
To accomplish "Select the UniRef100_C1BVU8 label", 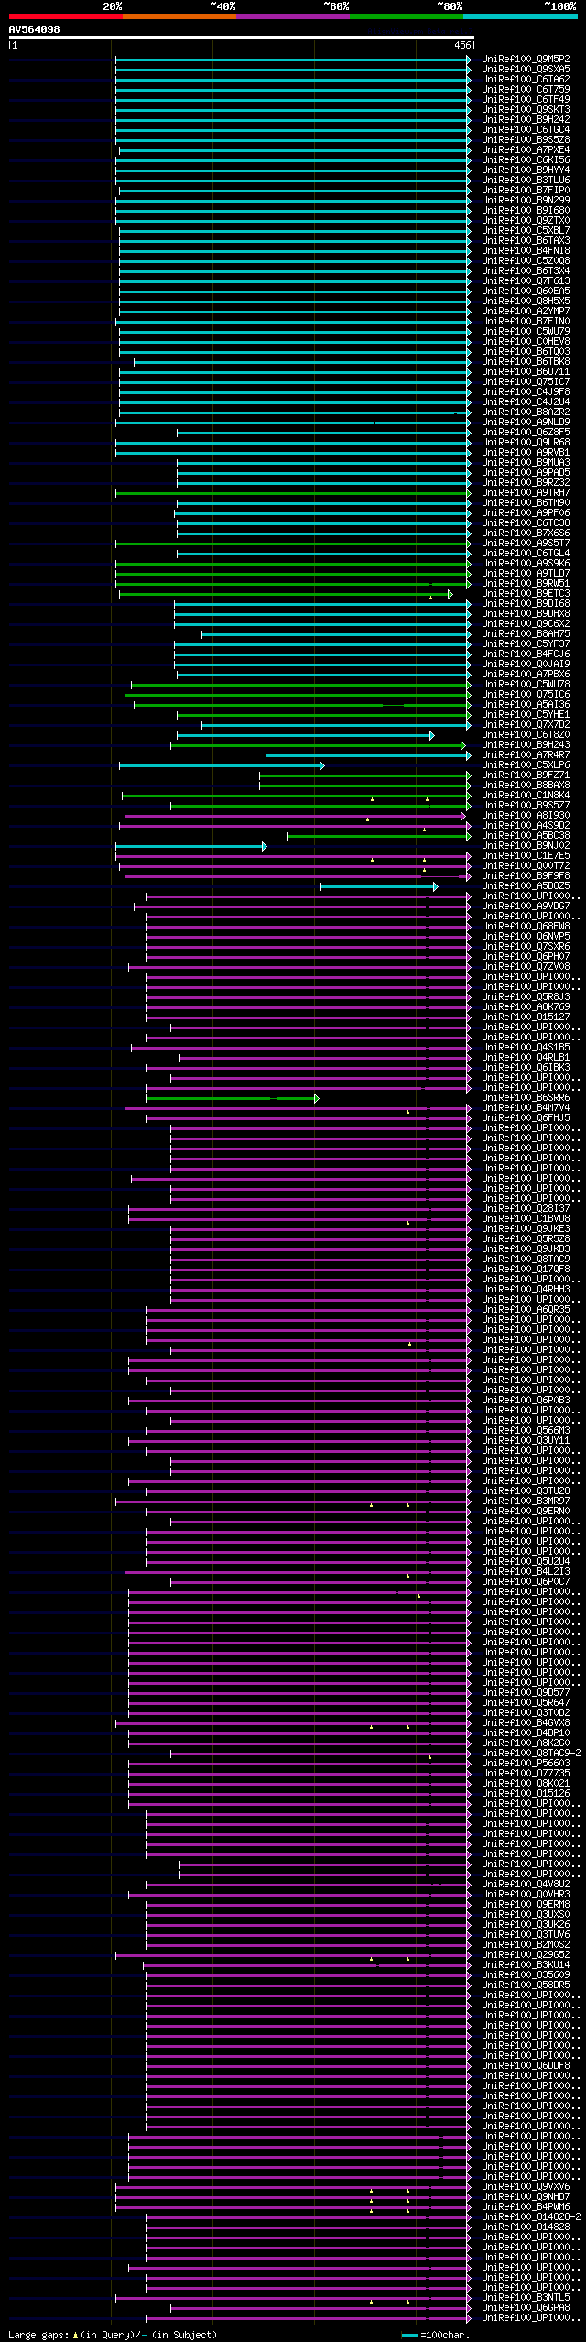I will pos(526,1219).
